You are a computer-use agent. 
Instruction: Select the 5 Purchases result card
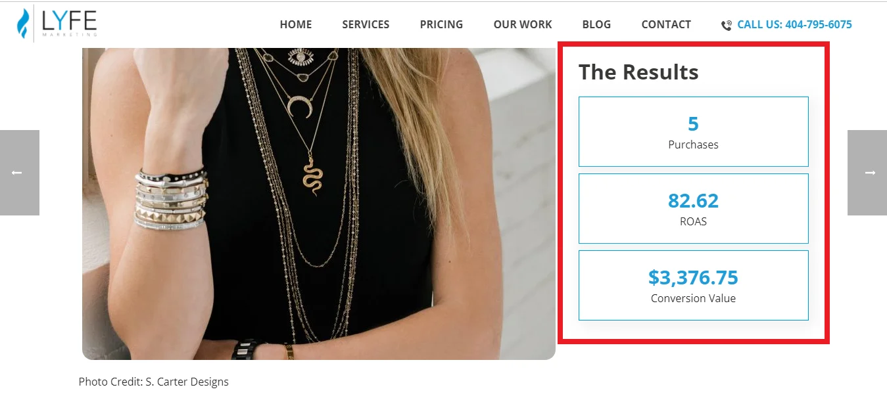point(693,131)
